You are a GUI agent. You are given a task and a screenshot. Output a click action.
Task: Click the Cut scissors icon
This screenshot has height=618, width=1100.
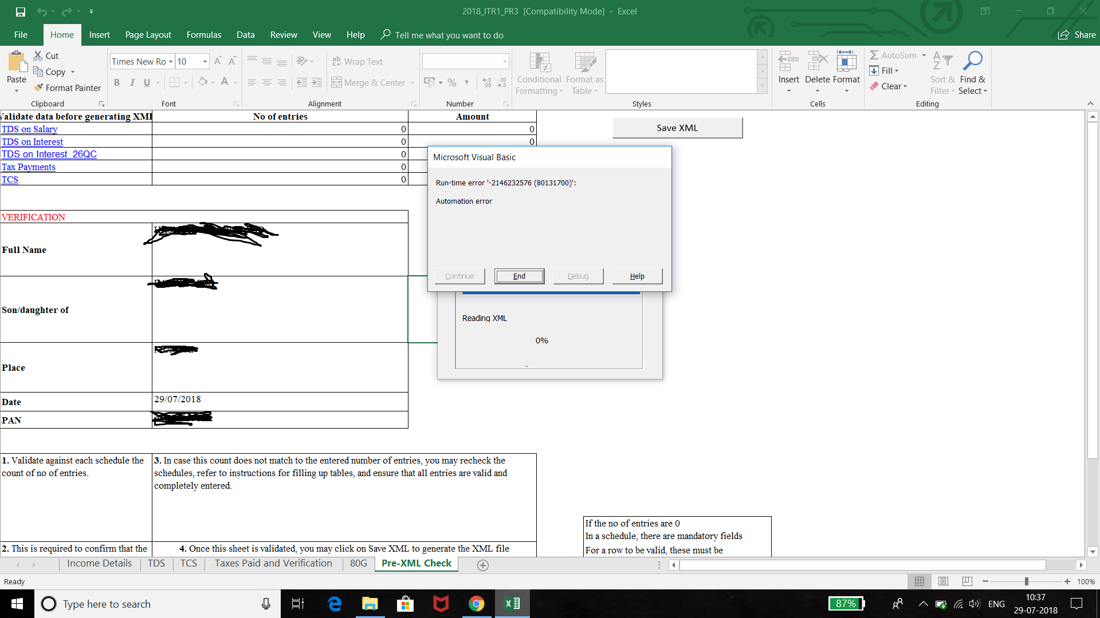[x=38, y=56]
